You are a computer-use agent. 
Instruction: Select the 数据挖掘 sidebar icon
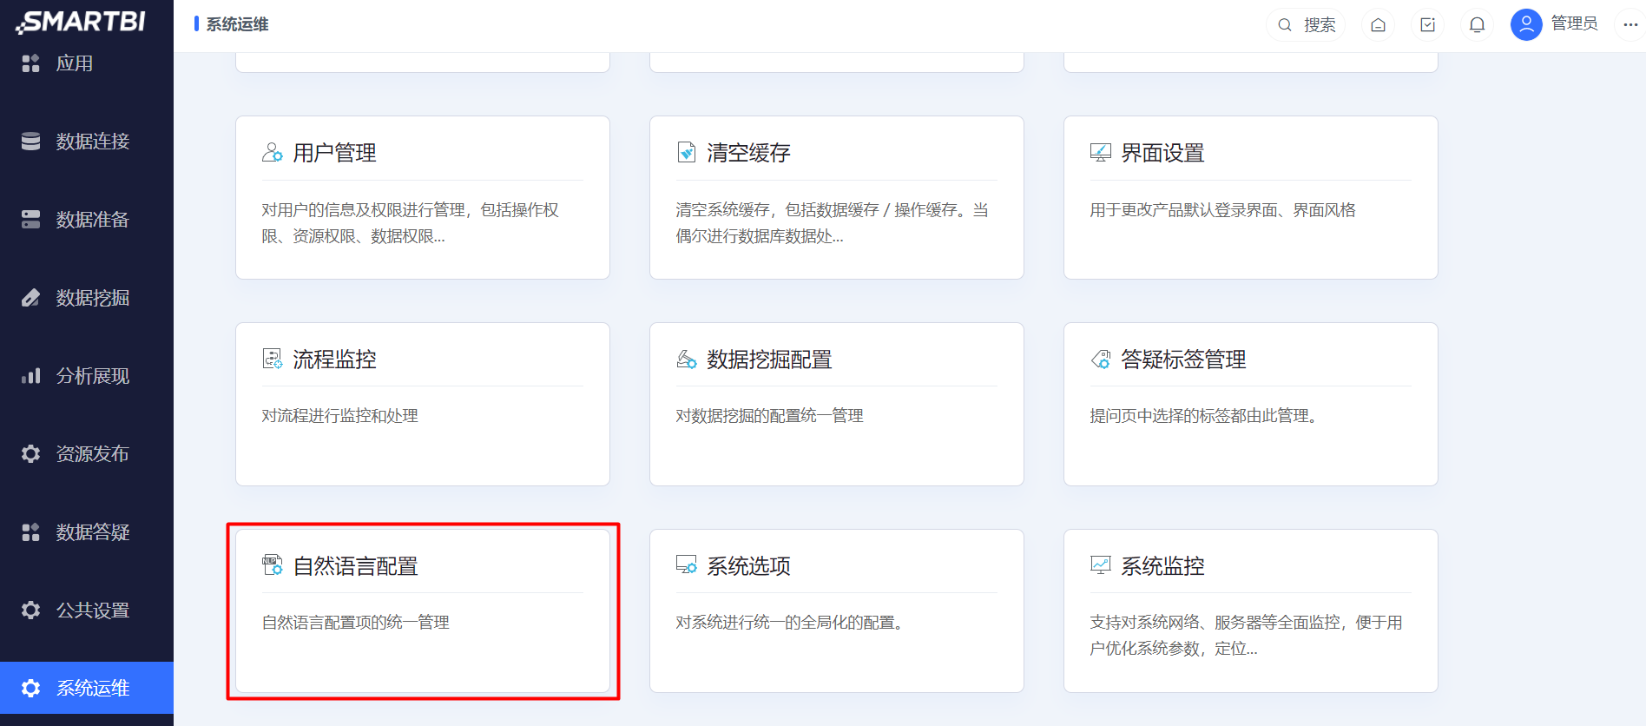click(31, 298)
